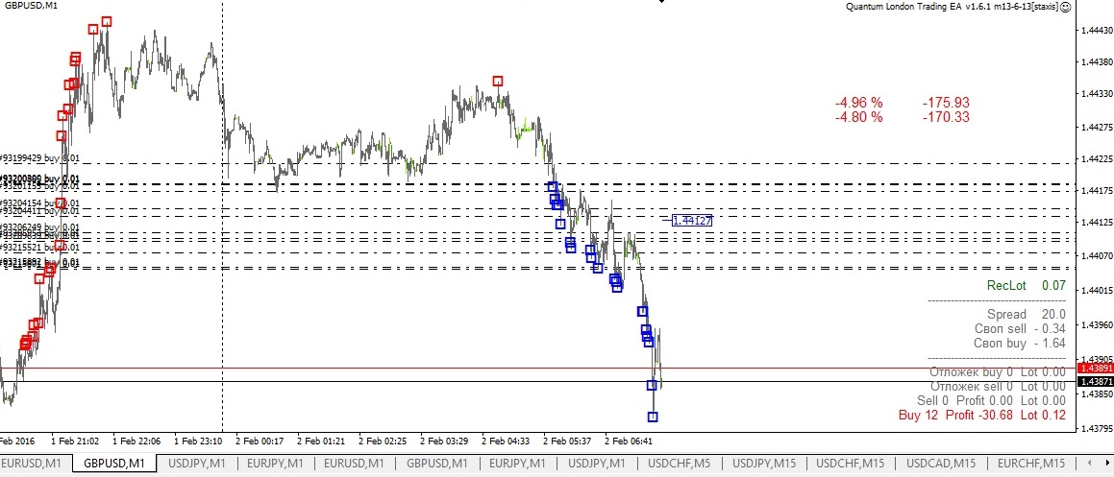Click the red ask price label 1.43891
This screenshot has height=477, width=1114.
point(1095,369)
